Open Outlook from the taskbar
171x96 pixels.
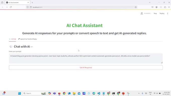tap(69, 93)
